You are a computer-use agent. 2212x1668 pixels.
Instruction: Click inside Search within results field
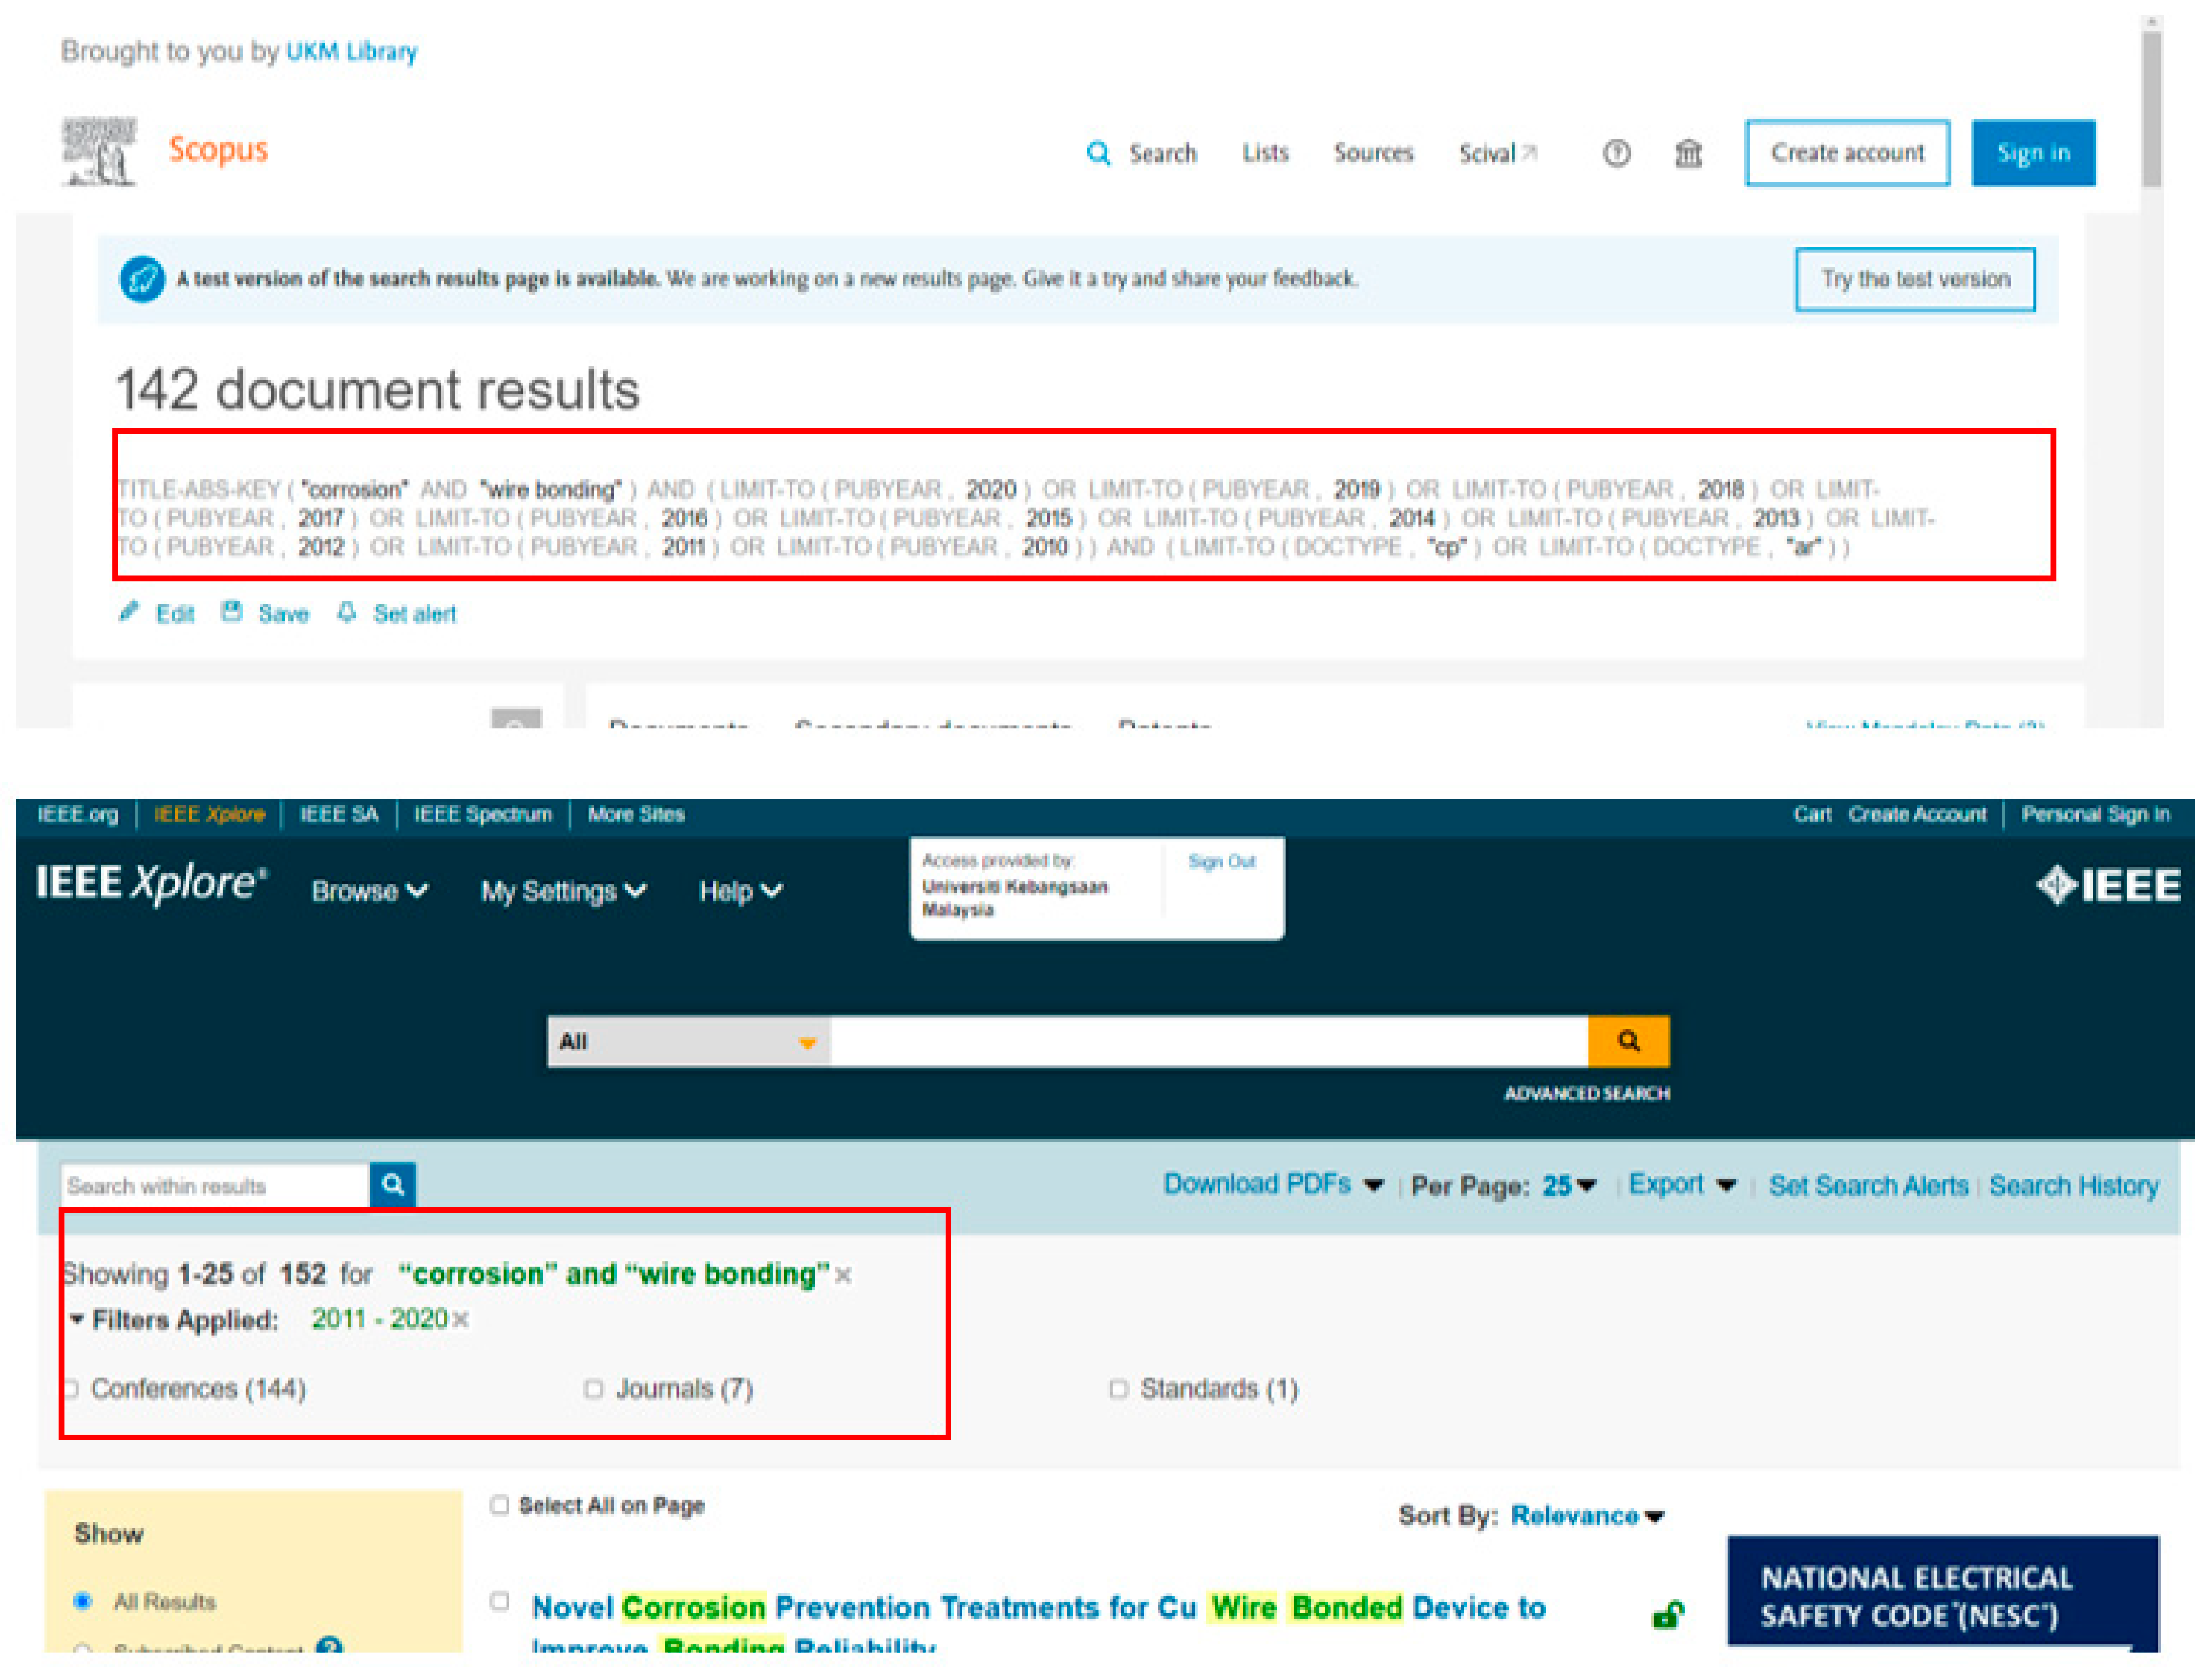pos(214,1186)
